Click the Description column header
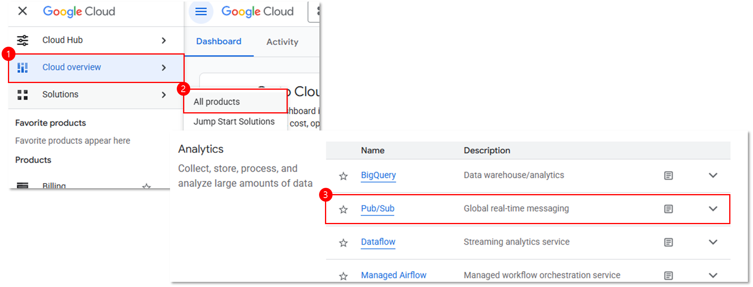 (487, 150)
